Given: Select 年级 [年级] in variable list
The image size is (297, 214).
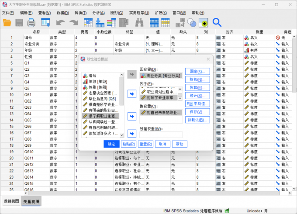Looking at the screenshot, I should tap(101, 82).
